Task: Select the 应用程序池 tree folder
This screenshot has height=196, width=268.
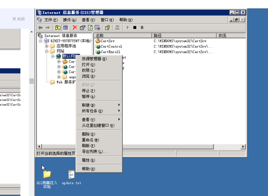Action: coord(66,46)
